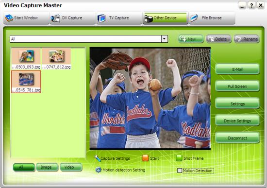The height and width of the screenshot is (188, 267).
Task: Click the Start label
Action: [x=154, y=158]
